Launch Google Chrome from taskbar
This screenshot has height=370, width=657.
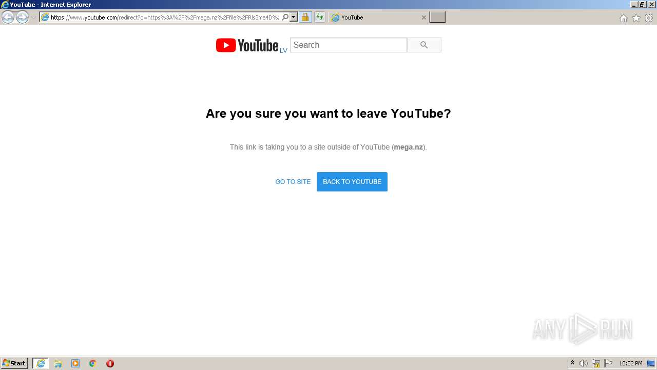(93, 363)
